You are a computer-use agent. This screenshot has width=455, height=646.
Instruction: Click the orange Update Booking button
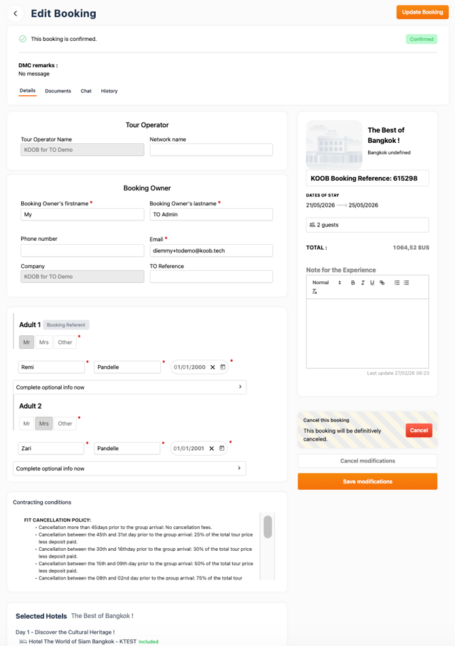[422, 12]
